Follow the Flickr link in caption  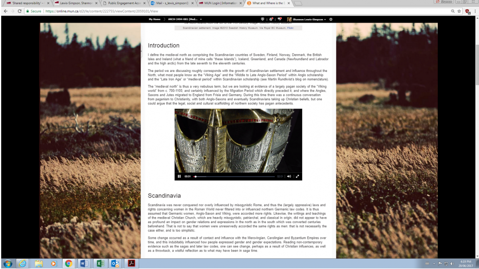(x=290, y=28)
